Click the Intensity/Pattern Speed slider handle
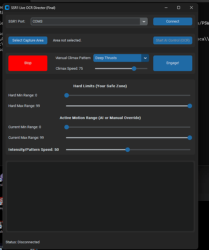Screen dimensions: 209x250 click(128, 150)
